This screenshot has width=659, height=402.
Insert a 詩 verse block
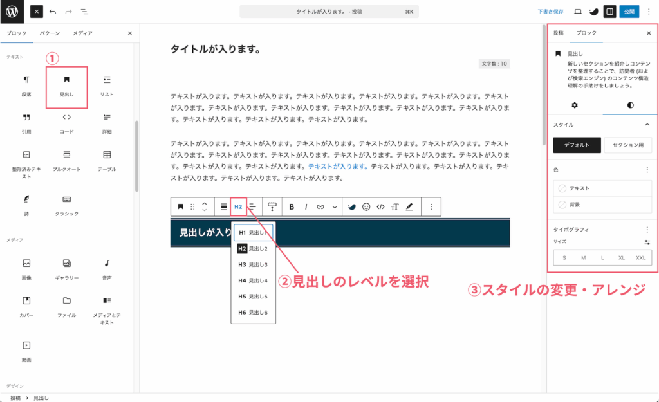pyautogui.click(x=26, y=205)
